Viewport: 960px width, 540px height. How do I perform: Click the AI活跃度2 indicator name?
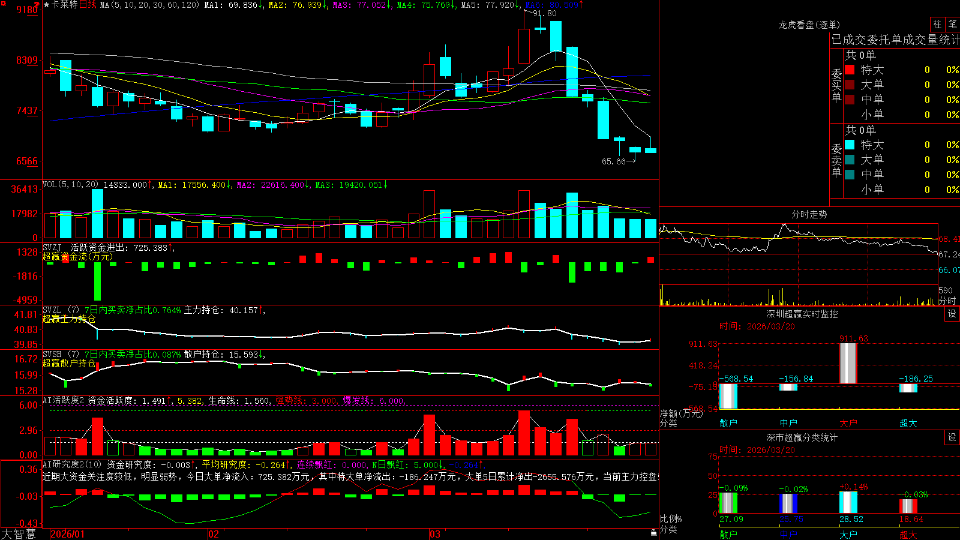[64, 400]
